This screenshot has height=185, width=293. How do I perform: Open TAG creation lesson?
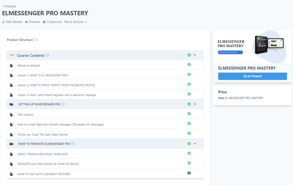[x=26, y=115]
